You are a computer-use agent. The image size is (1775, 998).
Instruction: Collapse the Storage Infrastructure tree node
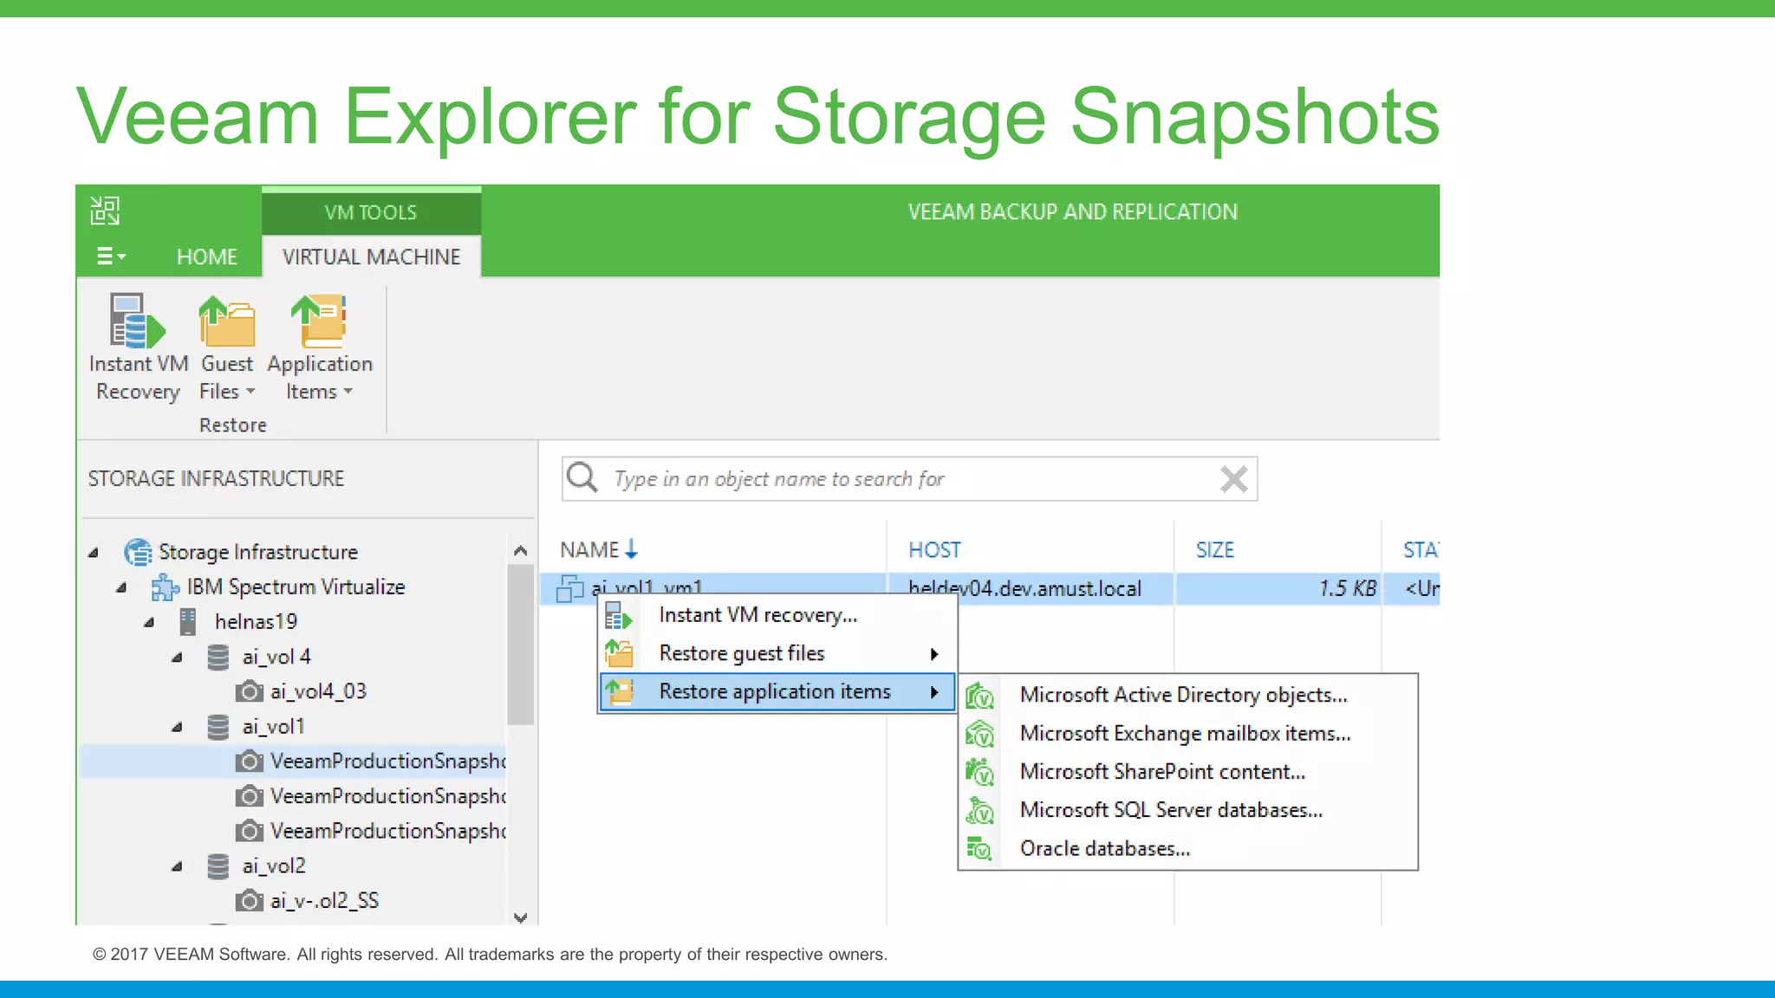tap(94, 553)
